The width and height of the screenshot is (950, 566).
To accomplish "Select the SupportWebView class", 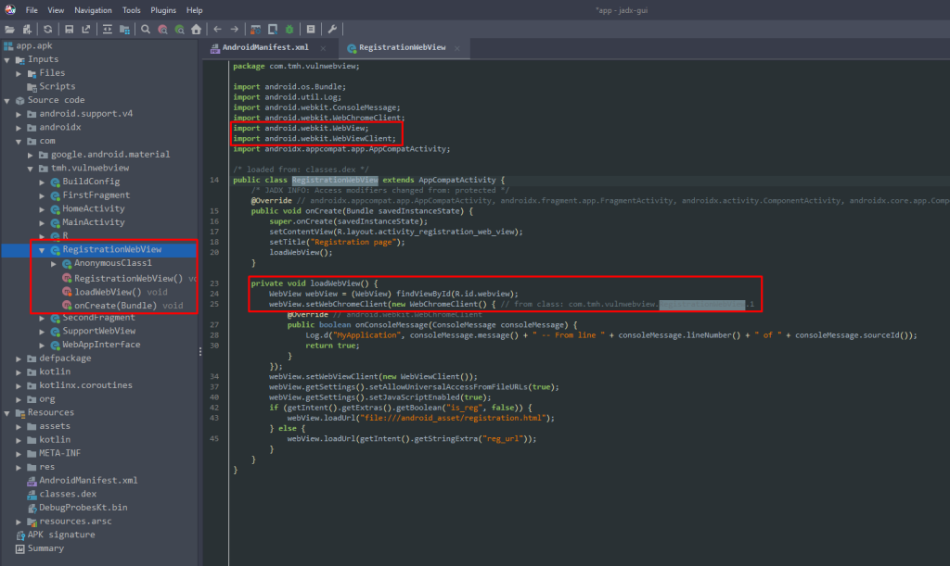I will (x=98, y=331).
